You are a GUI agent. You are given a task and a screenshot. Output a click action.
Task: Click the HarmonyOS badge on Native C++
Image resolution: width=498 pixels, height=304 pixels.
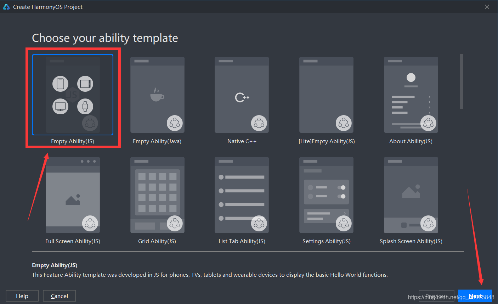point(259,123)
